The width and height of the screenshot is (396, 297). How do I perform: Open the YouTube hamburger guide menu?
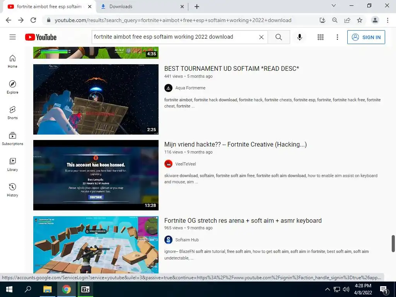[x=12, y=37]
